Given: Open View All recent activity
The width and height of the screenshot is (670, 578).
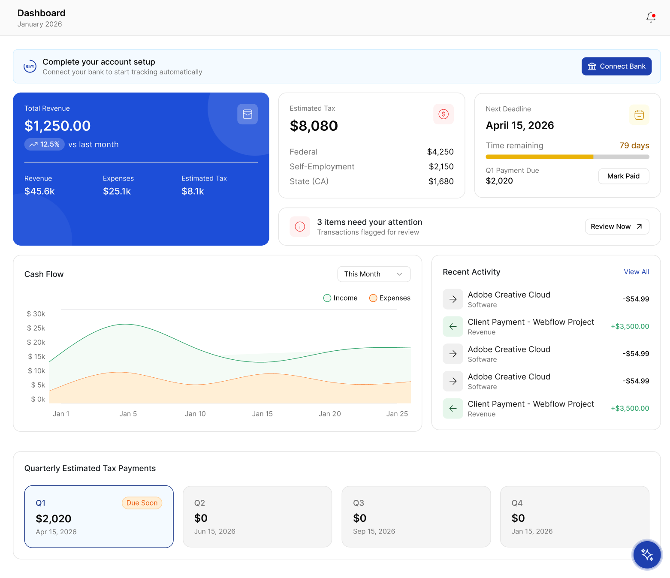Looking at the screenshot, I should [x=636, y=272].
